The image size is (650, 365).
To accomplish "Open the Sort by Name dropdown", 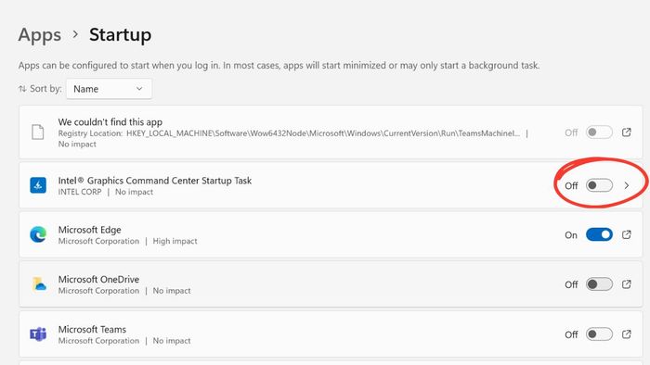I will pos(109,89).
